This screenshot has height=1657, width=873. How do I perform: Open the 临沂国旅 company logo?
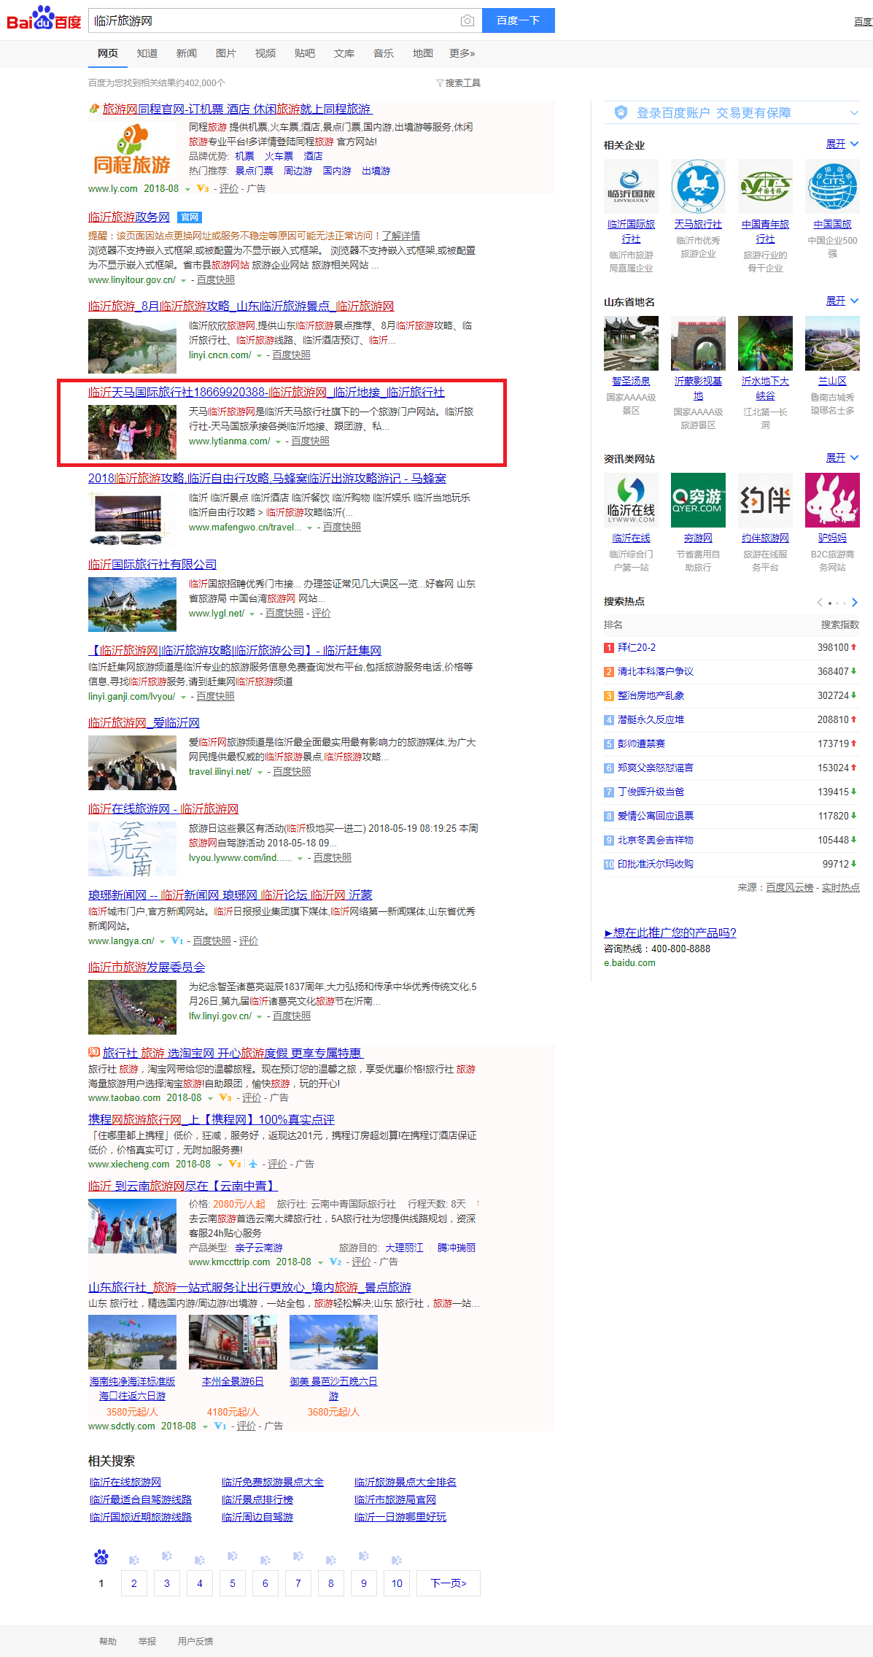pos(631,187)
